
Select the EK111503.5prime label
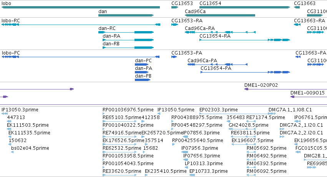click(28, 125)
